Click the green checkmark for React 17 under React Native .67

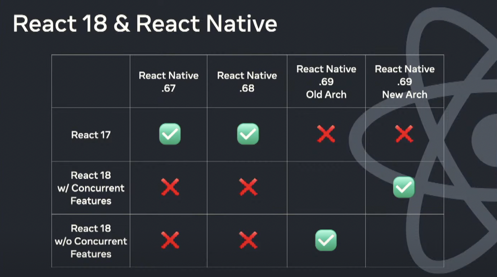(x=170, y=134)
